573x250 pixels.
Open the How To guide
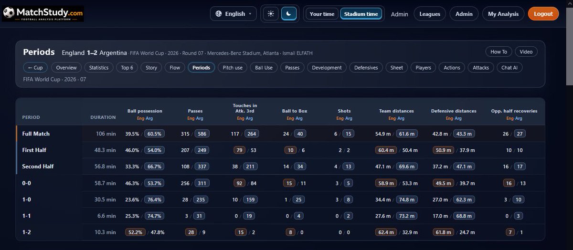point(499,52)
